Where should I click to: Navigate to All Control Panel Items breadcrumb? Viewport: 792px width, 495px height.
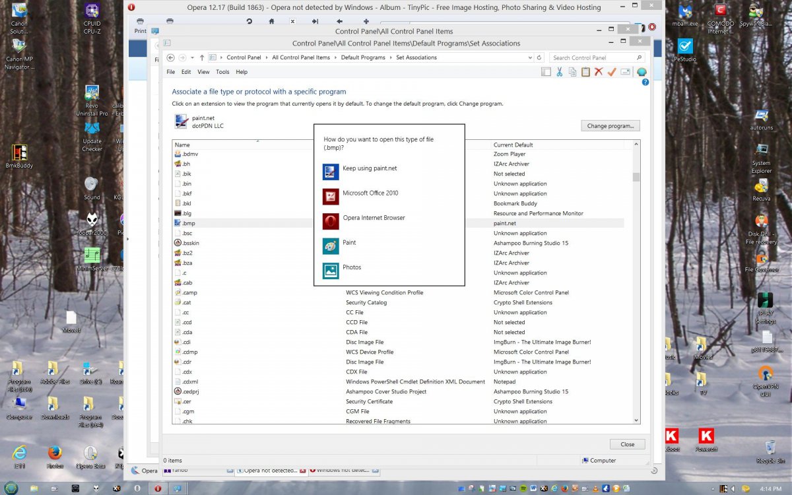point(301,57)
